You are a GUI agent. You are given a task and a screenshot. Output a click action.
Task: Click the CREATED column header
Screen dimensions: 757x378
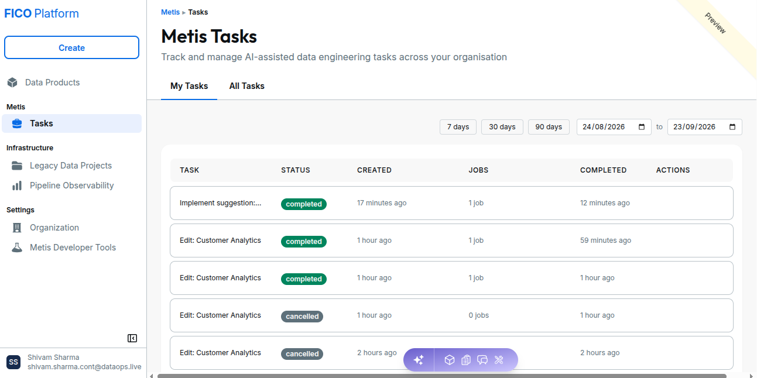point(374,170)
